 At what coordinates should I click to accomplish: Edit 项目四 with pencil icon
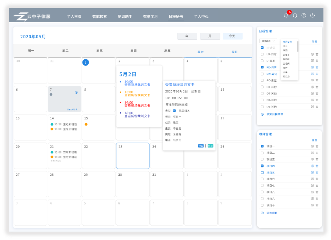coord(312,166)
